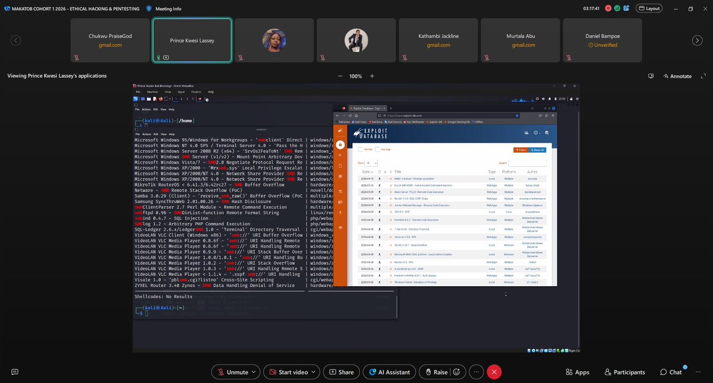Click the Firefox URL address bar
Image resolution: width=713 pixels, height=383 pixels.
[449, 116]
